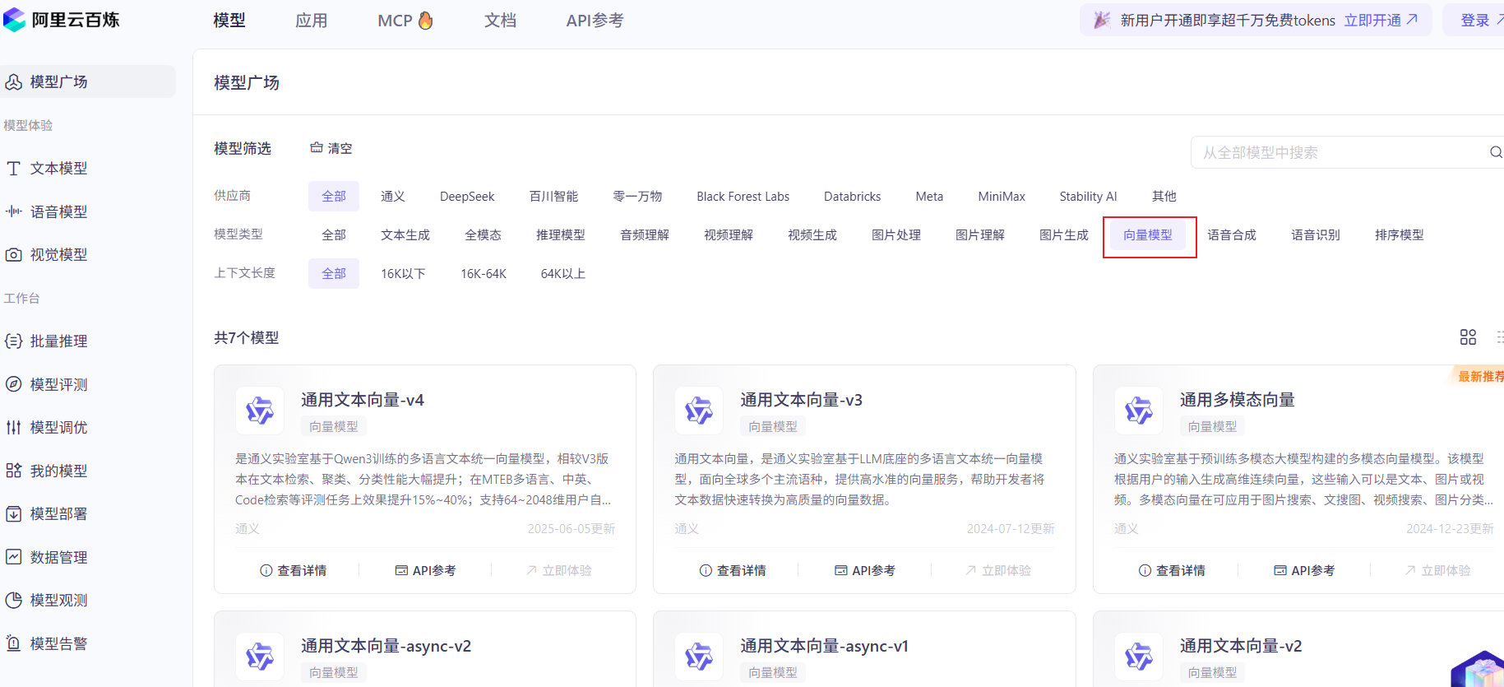Filter supplier by 百川智能
Screen dimensions: 1504x687
pos(554,197)
